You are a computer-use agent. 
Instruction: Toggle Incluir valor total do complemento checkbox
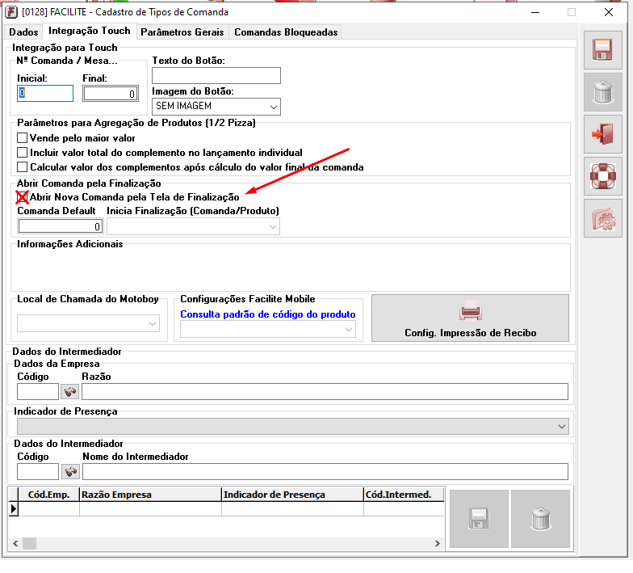pyautogui.click(x=23, y=153)
